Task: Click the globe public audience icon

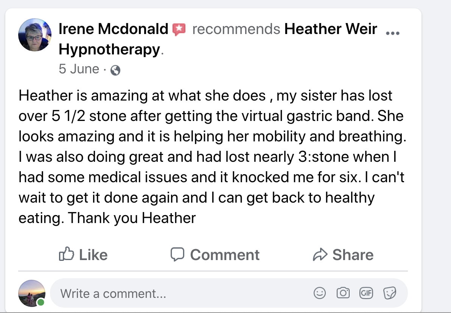Action: (115, 70)
